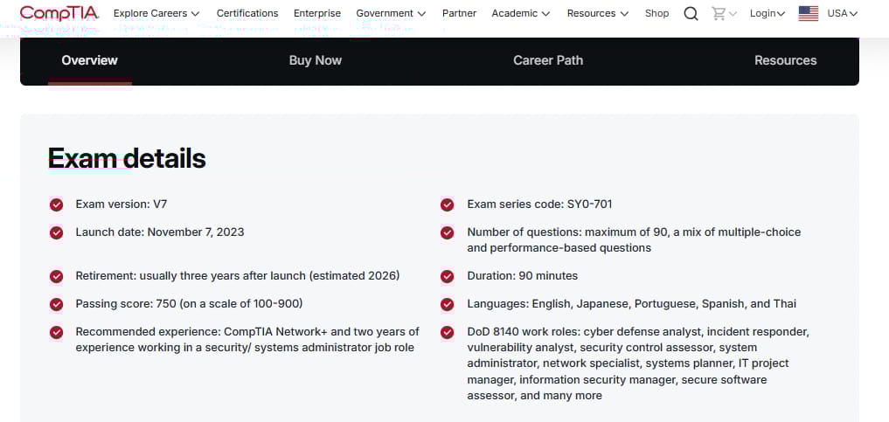Screen dimensions: 889x422
Task: Click checkmark icon beside DoD 8140 work roles
Action: pos(448,333)
